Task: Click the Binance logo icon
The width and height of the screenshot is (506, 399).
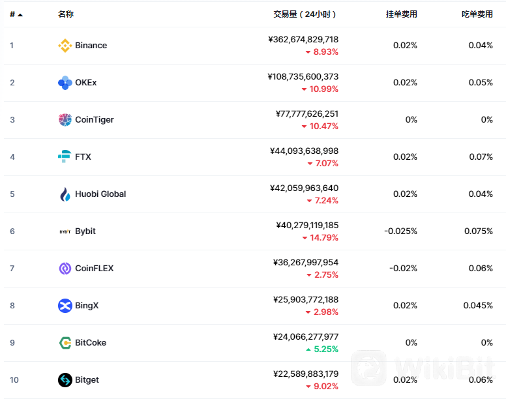Action: [x=65, y=46]
